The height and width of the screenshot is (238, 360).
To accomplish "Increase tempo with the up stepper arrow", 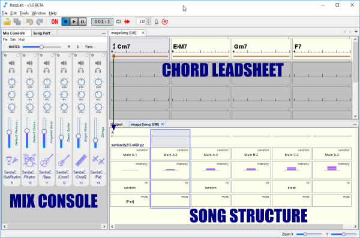I will [x=148, y=20].
